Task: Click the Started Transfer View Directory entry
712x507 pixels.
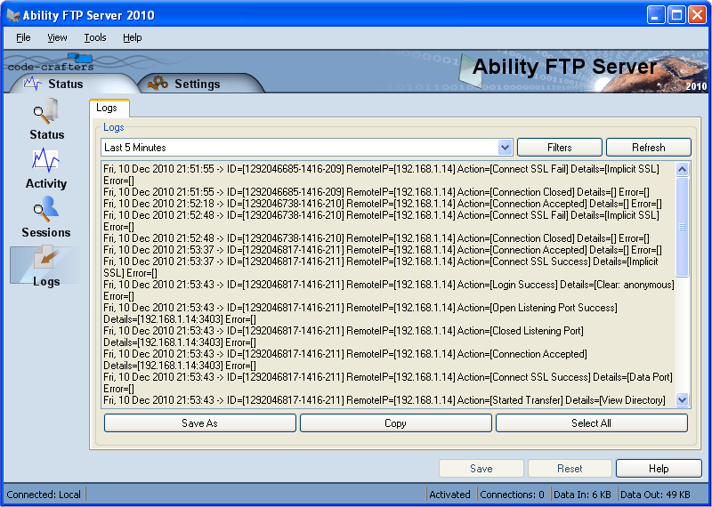Action: tap(384, 400)
